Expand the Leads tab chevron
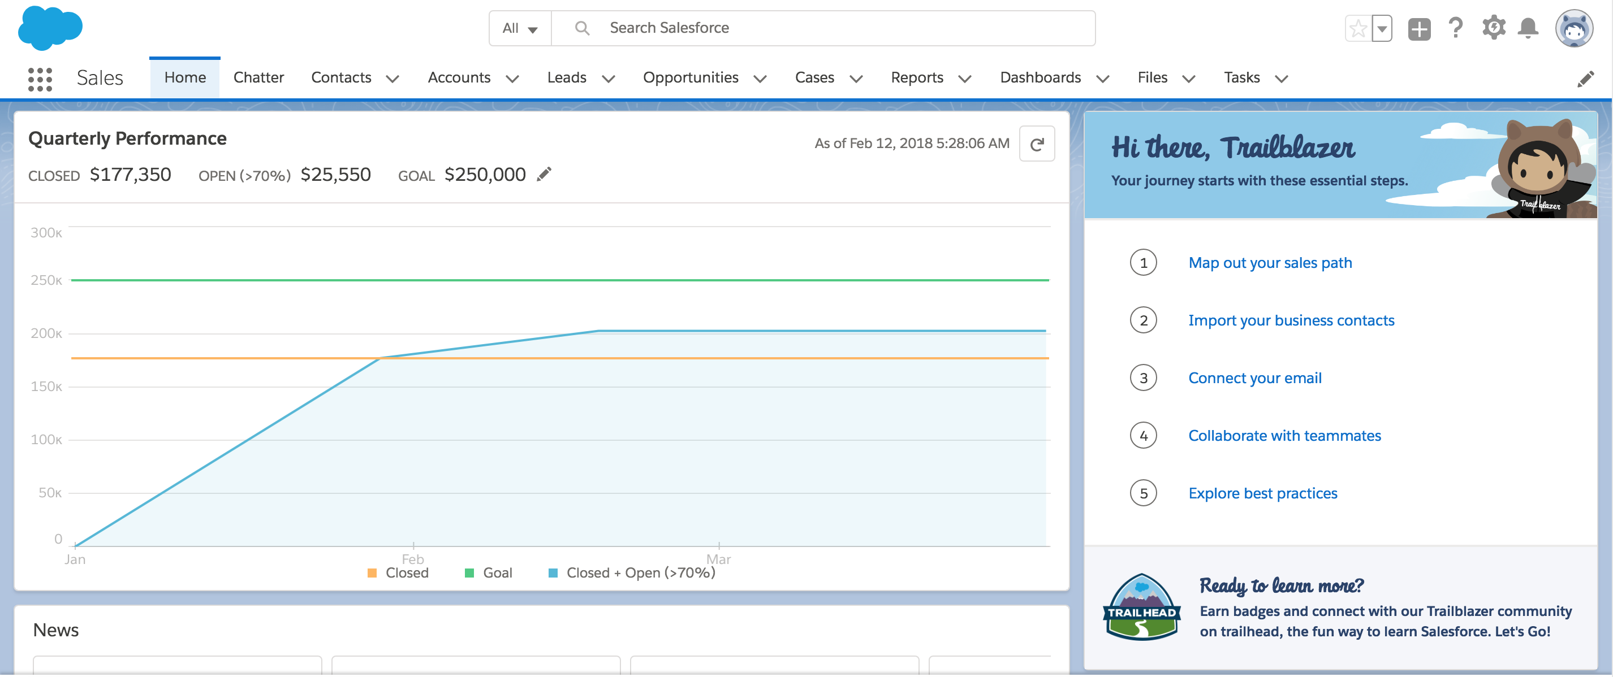 [608, 79]
